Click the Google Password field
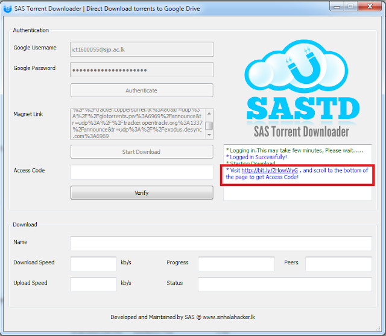 pyautogui.click(x=142, y=70)
